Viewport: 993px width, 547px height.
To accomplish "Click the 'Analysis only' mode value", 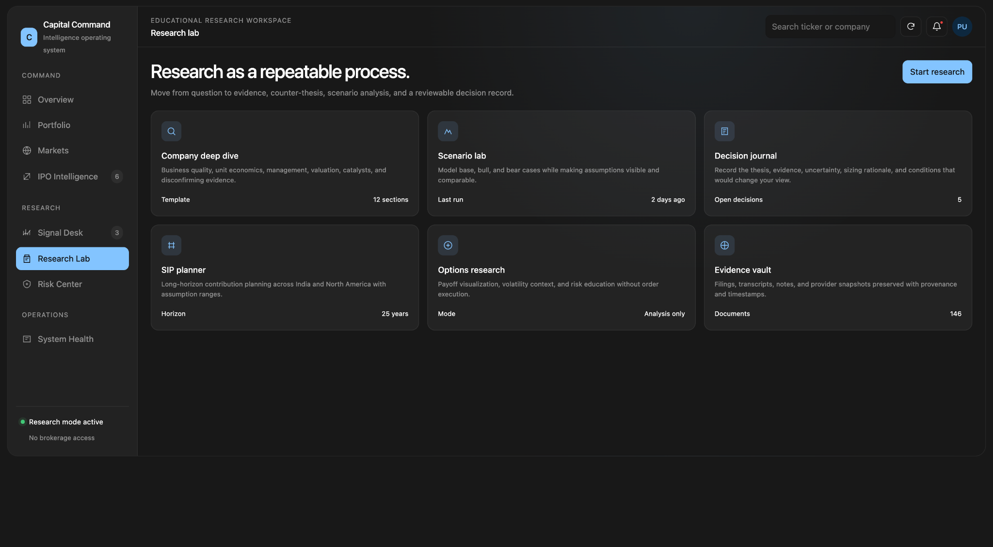I will tap(664, 314).
